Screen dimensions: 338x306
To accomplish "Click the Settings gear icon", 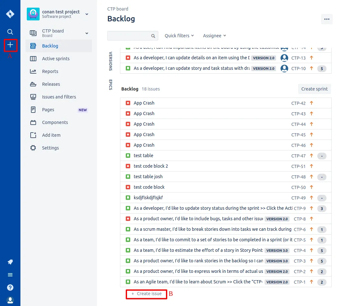I will tap(33, 148).
